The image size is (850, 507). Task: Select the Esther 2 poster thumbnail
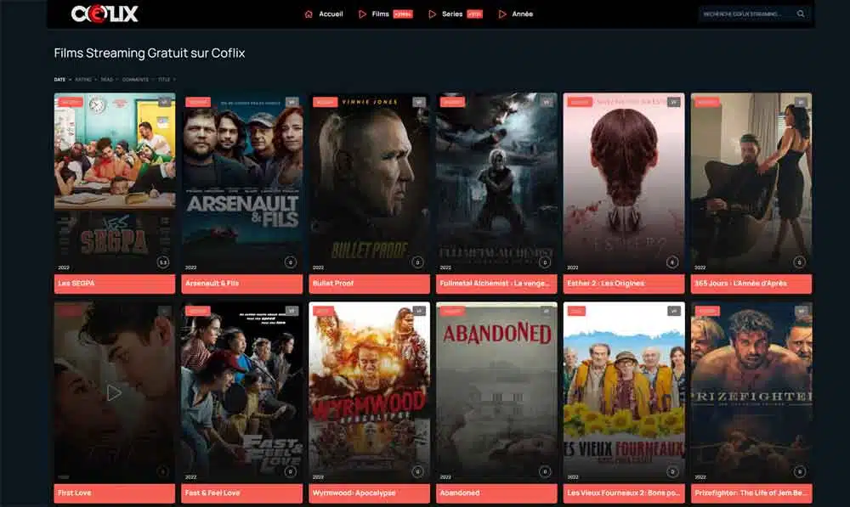624,183
